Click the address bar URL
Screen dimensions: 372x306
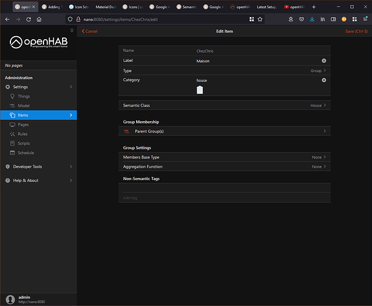tap(121, 20)
